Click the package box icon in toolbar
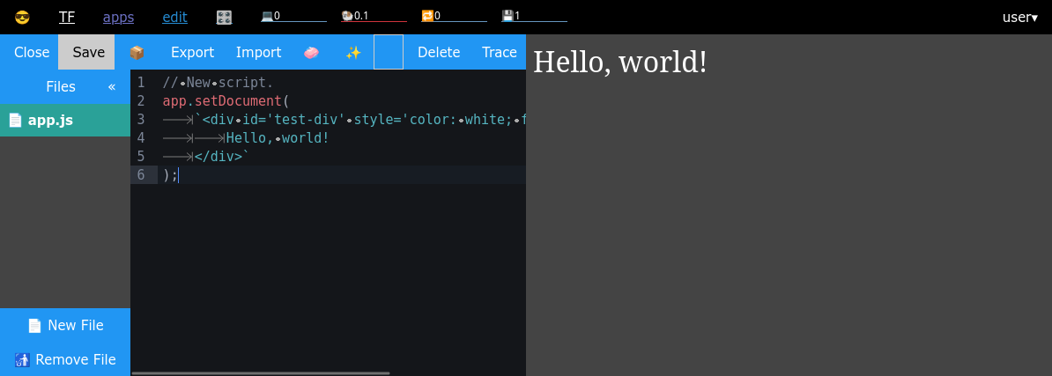 [x=137, y=52]
